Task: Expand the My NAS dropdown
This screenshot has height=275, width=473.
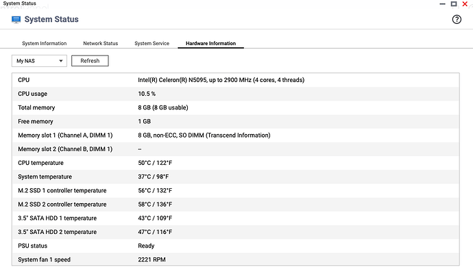Action: pyautogui.click(x=40, y=61)
